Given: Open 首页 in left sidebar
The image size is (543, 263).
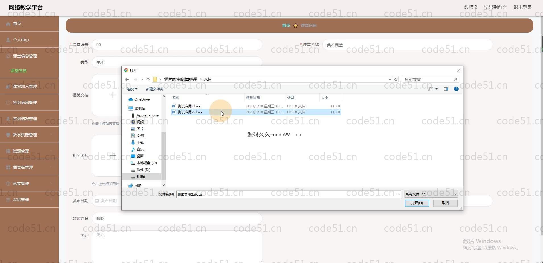Looking at the screenshot, I should point(29,24).
